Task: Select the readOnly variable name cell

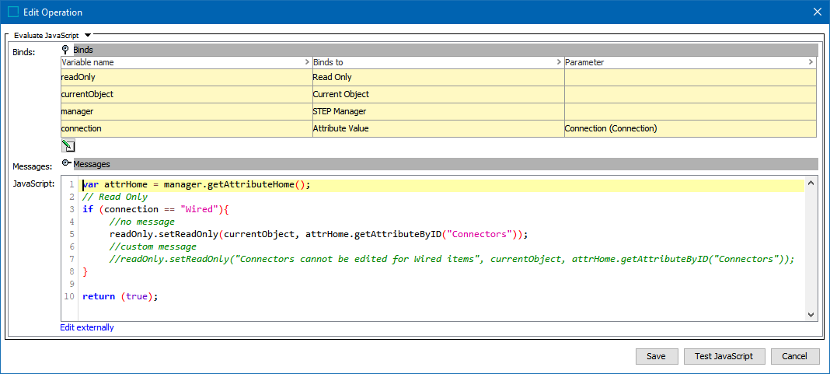Action: pyautogui.click(x=186, y=77)
